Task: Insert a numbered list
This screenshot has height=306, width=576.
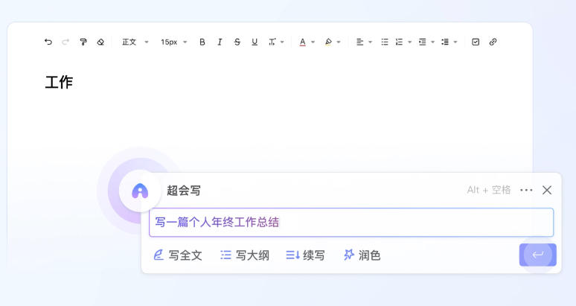Action: [399, 42]
